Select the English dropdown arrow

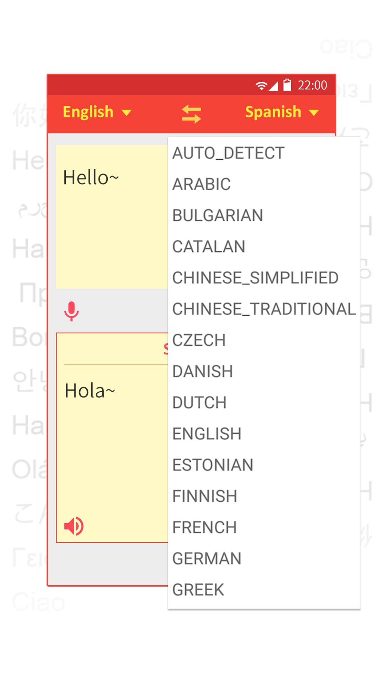(127, 112)
